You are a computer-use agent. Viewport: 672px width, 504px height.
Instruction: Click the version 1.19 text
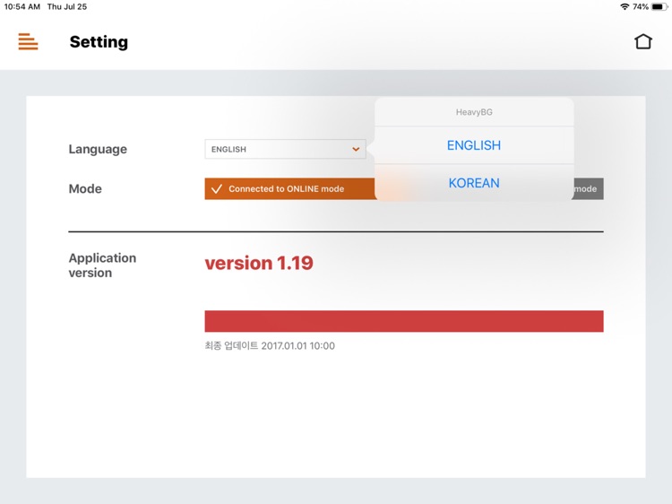click(x=259, y=263)
